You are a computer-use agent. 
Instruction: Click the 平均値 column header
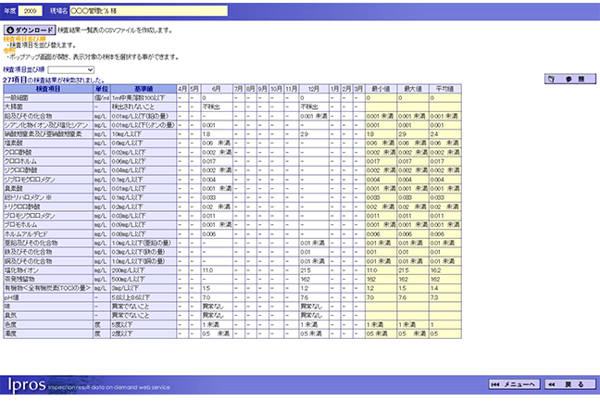coord(445,89)
